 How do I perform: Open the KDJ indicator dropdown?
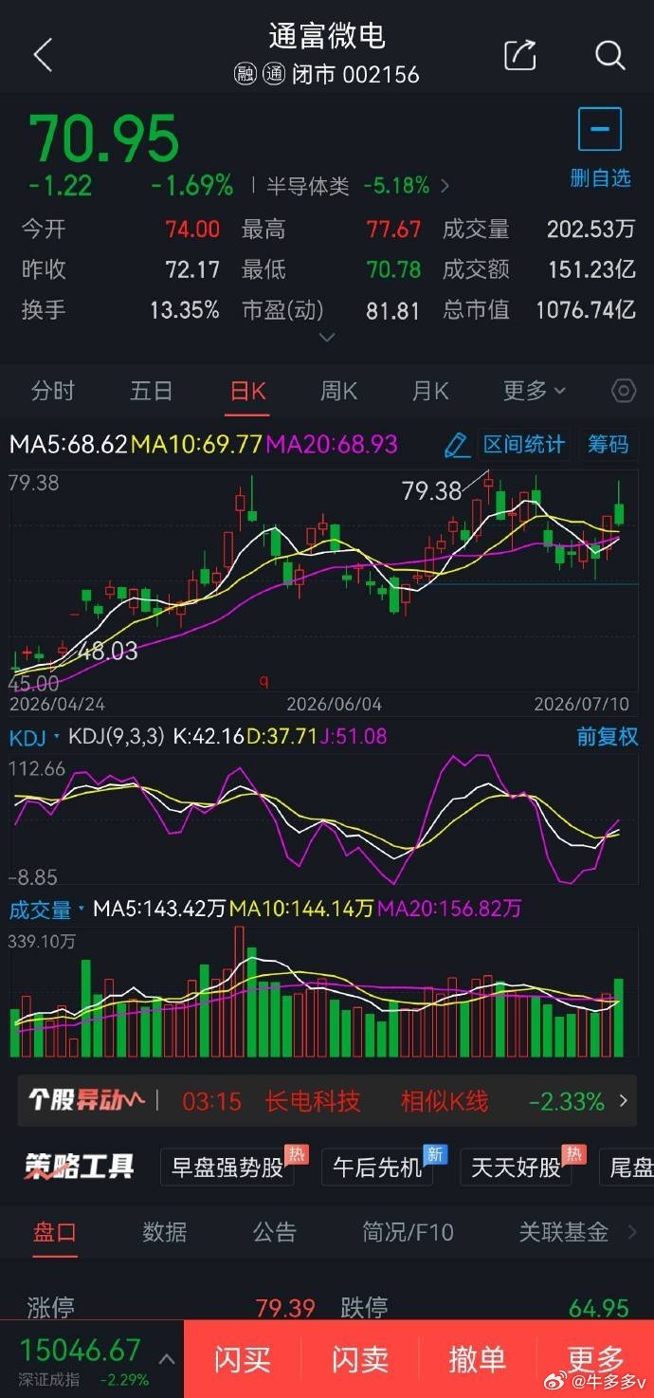point(35,736)
